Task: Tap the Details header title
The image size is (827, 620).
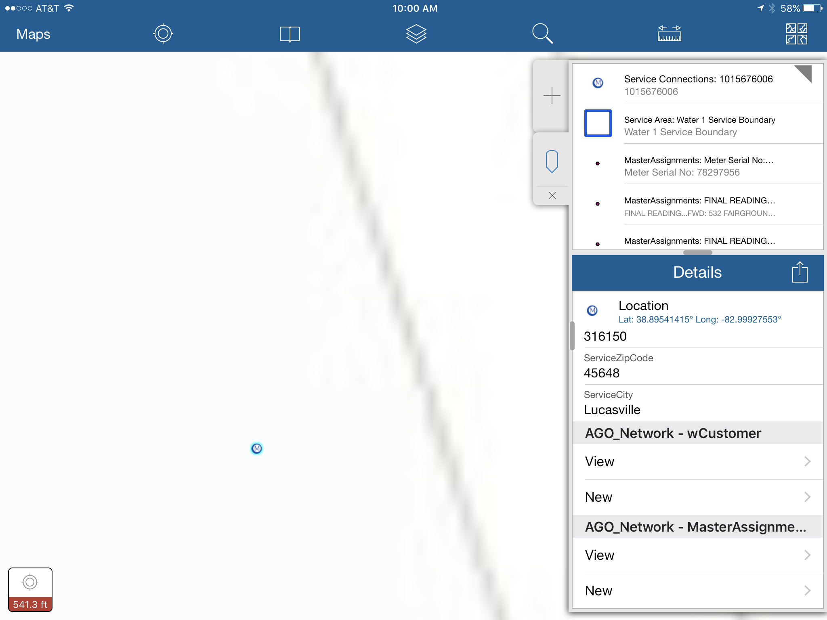Action: 697,272
